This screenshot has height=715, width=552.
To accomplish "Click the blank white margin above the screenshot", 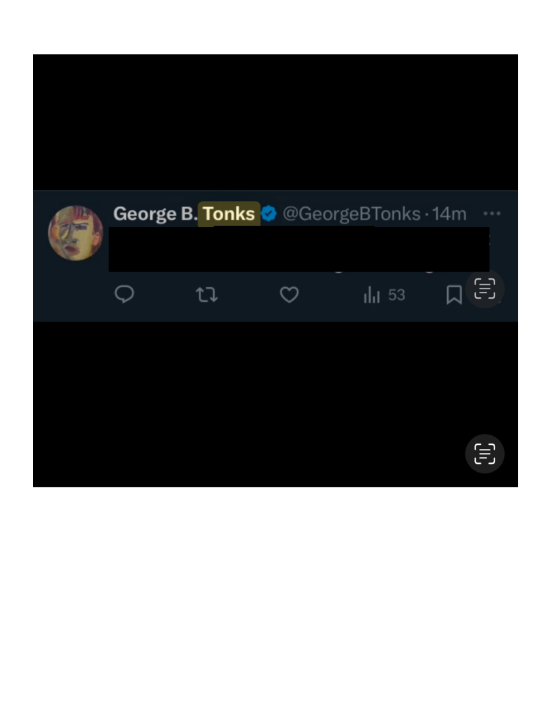I will point(275,27).
